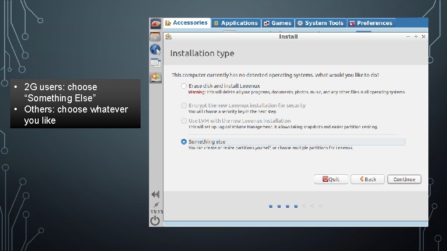Viewport: 447px width, 251px height.
Task: Click the 13:13 clock in sidebar
Action: click(x=156, y=212)
